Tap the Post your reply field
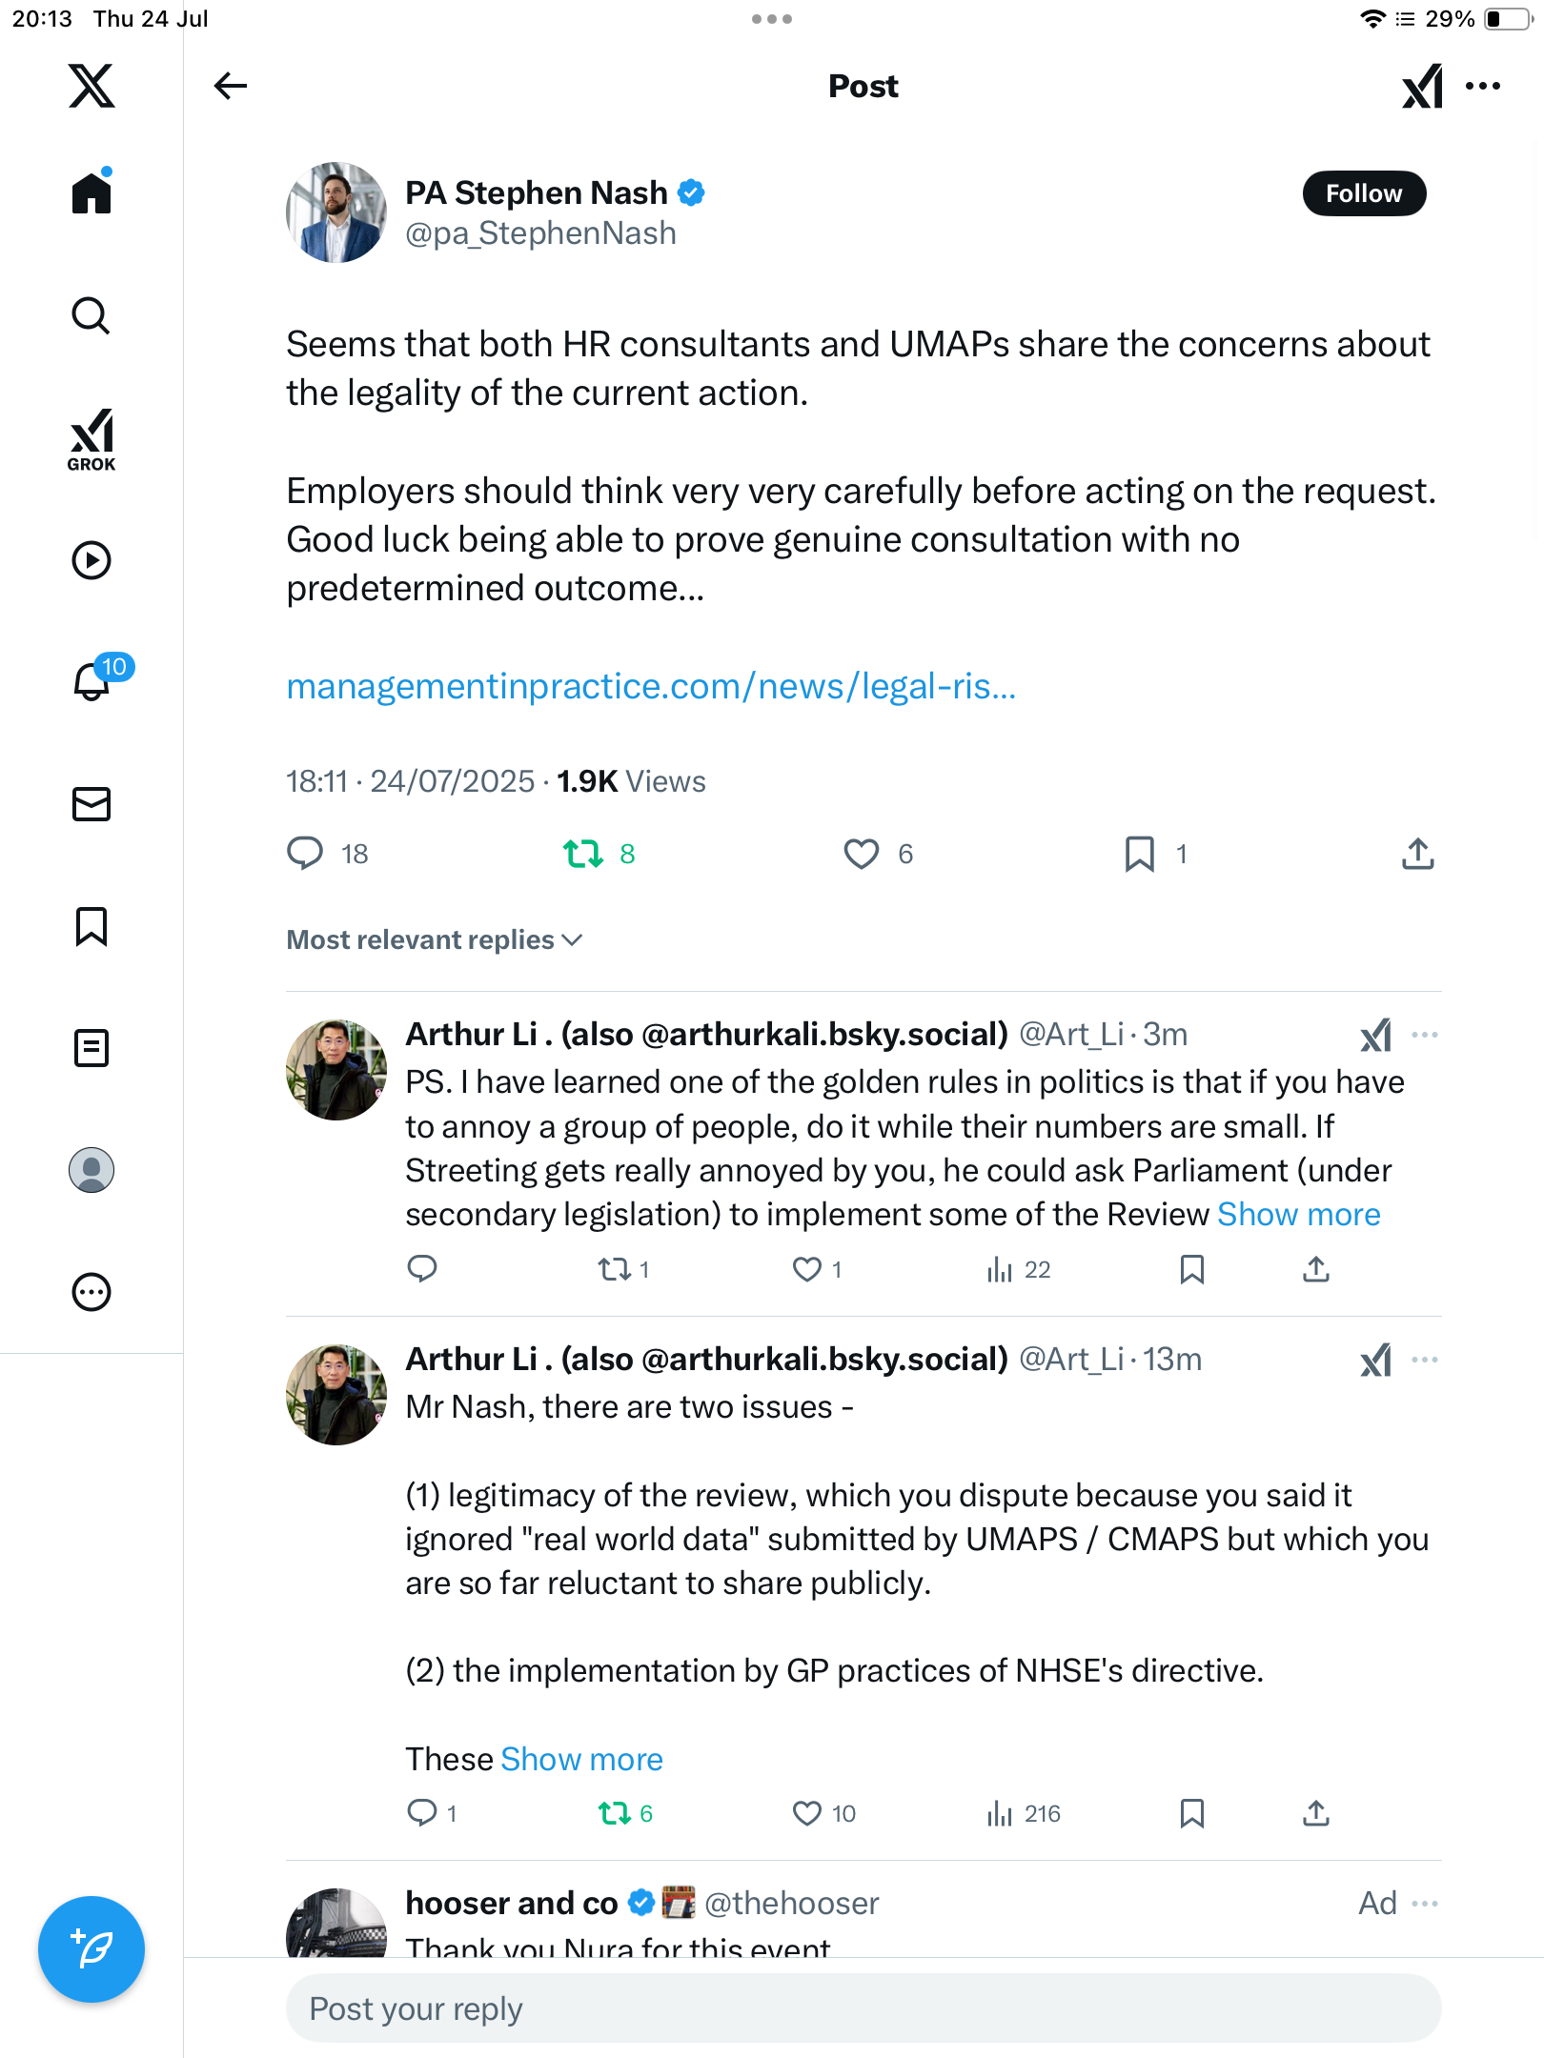The image size is (1544, 2058). 863,2008
